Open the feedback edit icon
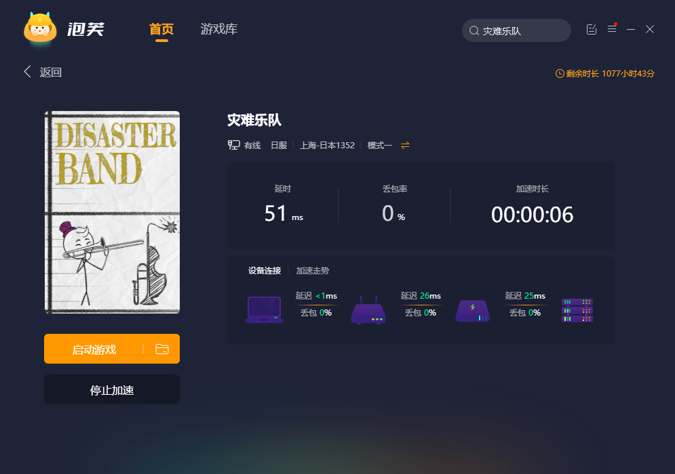Viewport: 675px width, 474px height. (592, 29)
